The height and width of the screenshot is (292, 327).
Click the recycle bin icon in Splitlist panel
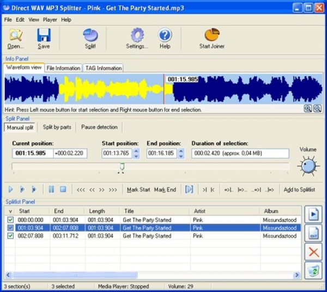(313, 270)
